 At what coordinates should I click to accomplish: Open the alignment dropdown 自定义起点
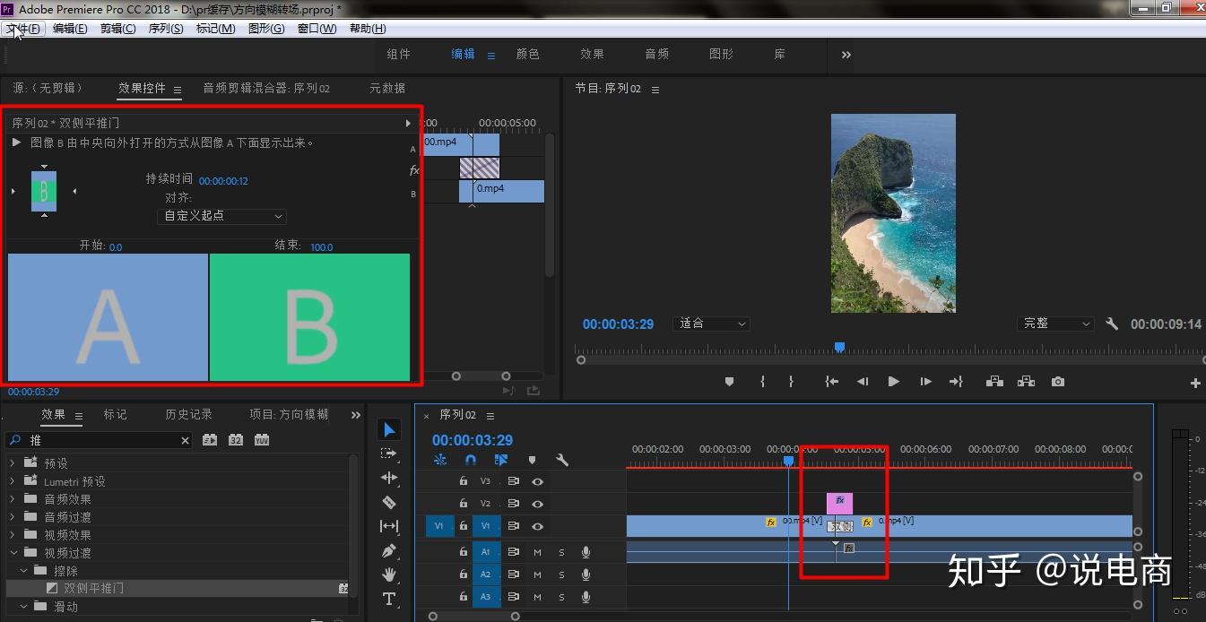(221, 216)
